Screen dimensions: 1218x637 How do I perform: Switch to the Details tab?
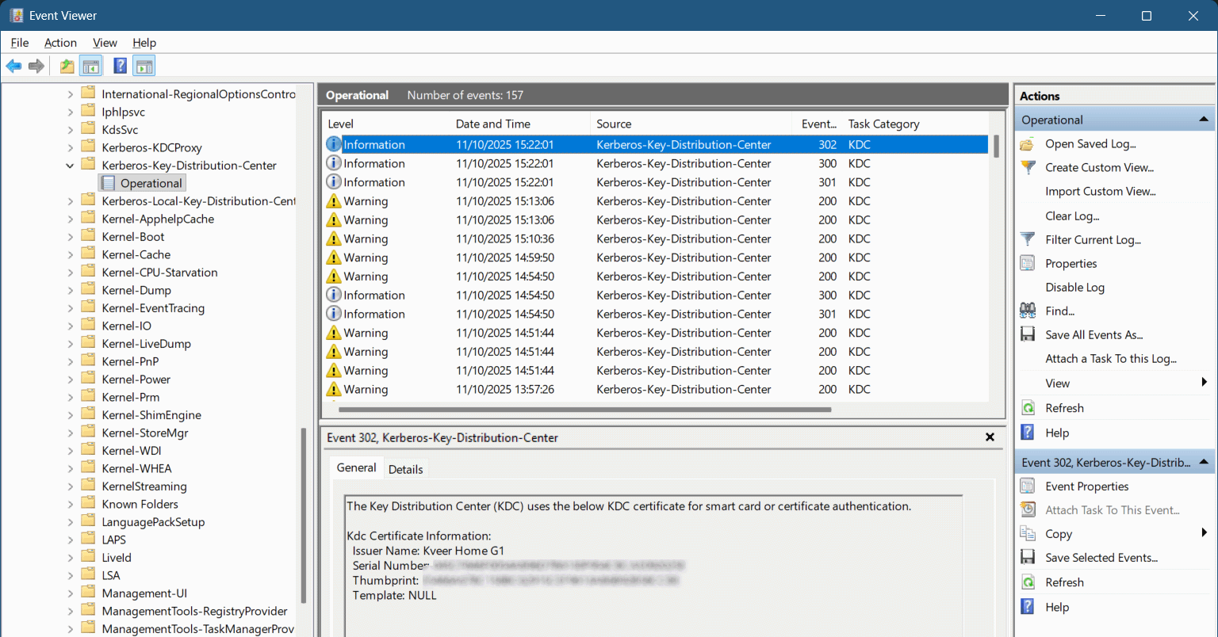click(406, 469)
